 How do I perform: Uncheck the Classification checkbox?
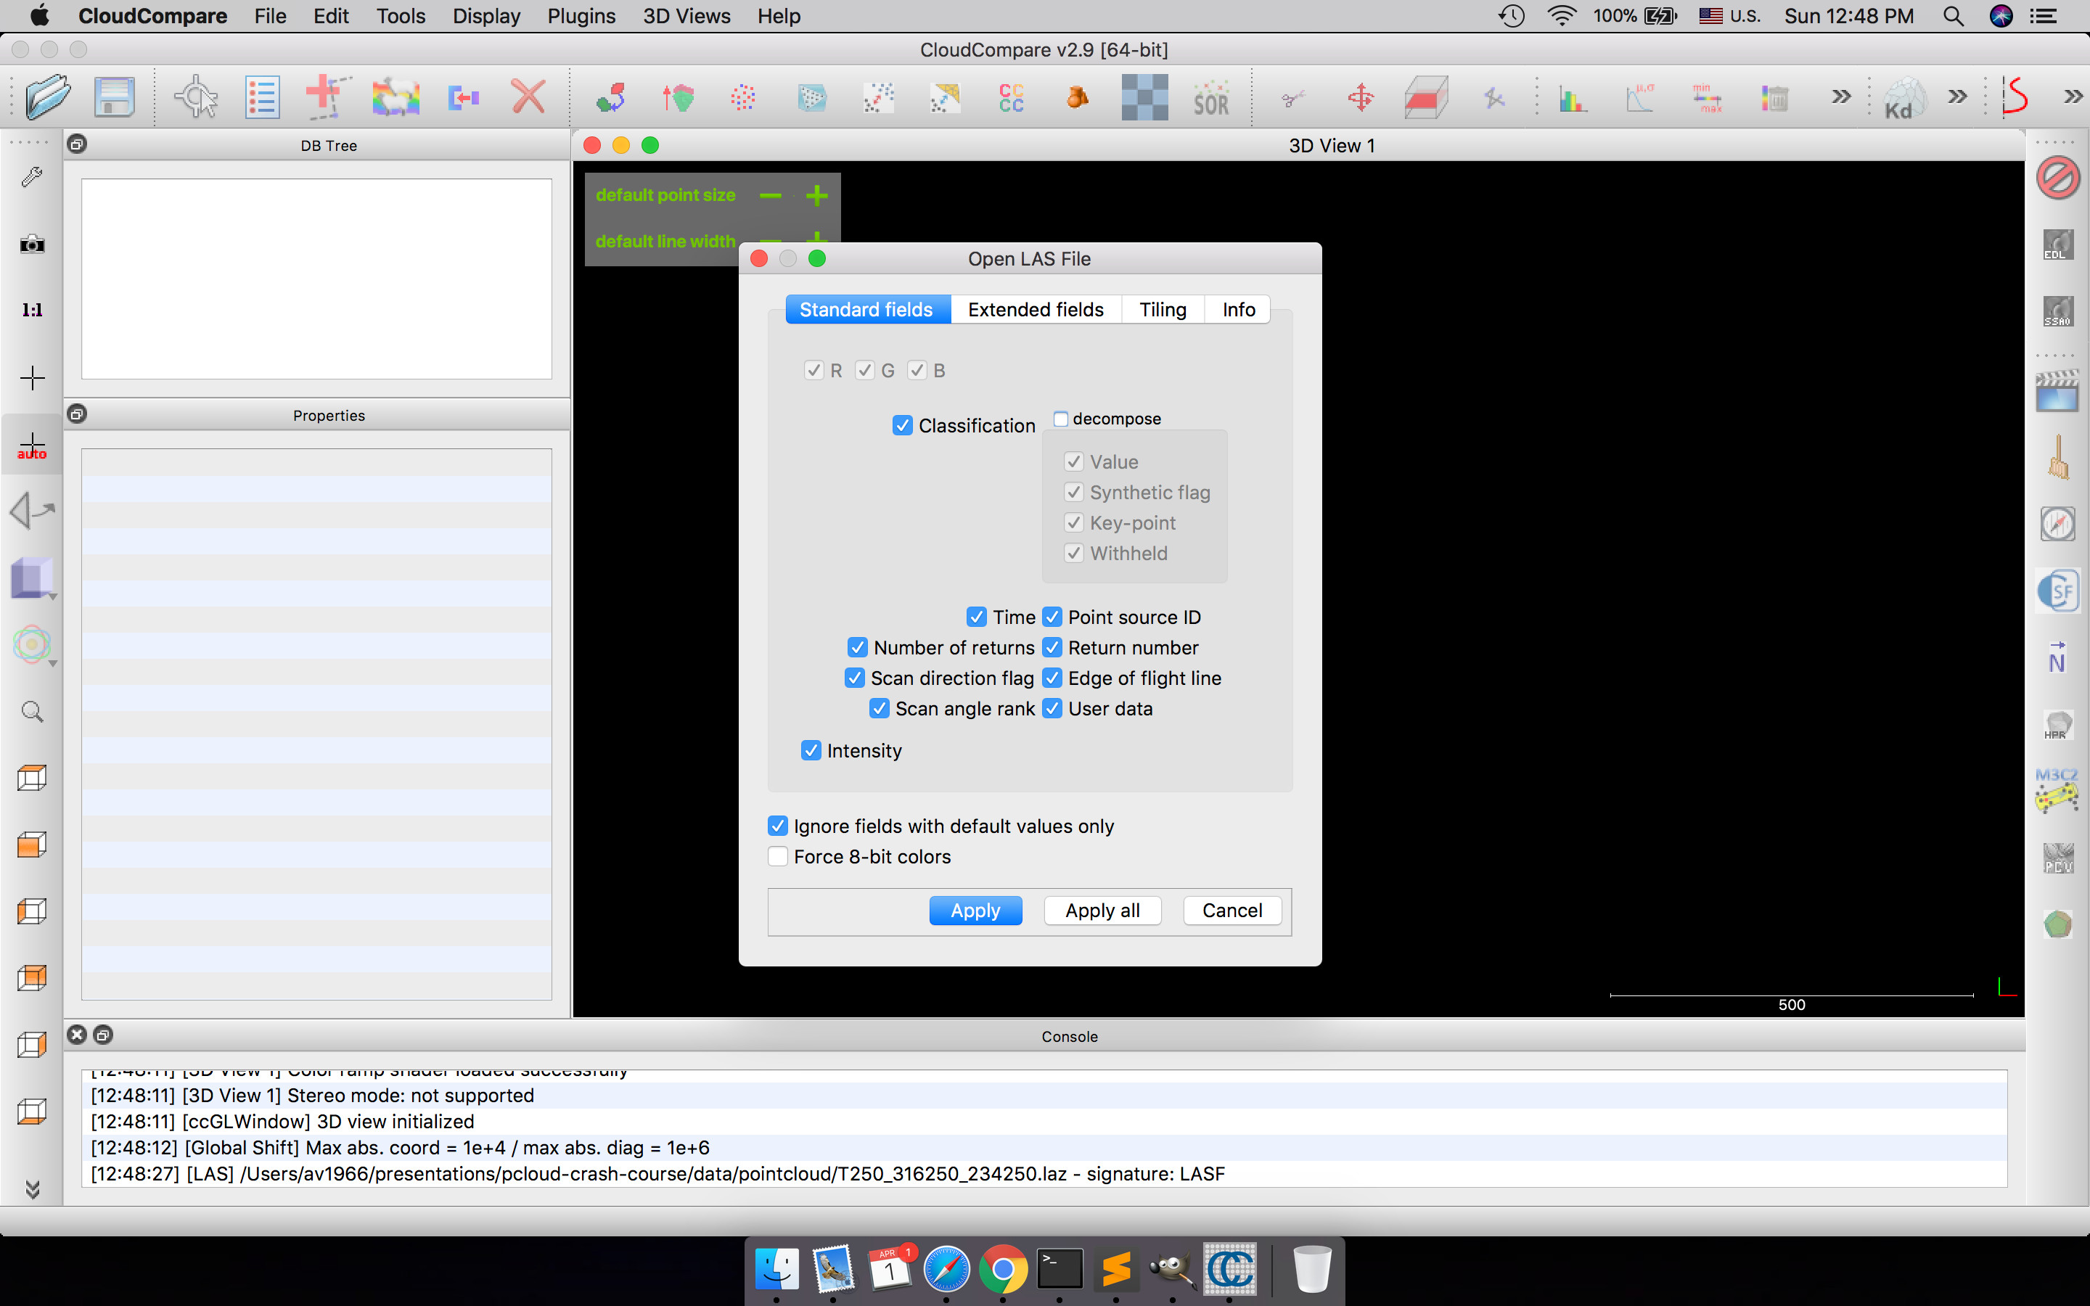pos(903,426)
